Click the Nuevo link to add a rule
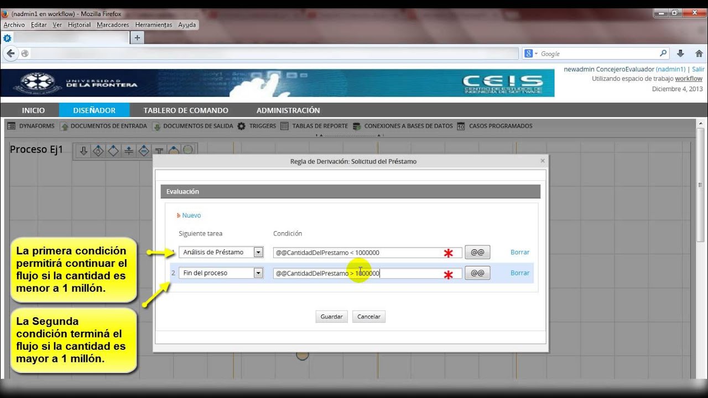 [x=191, y=216]
